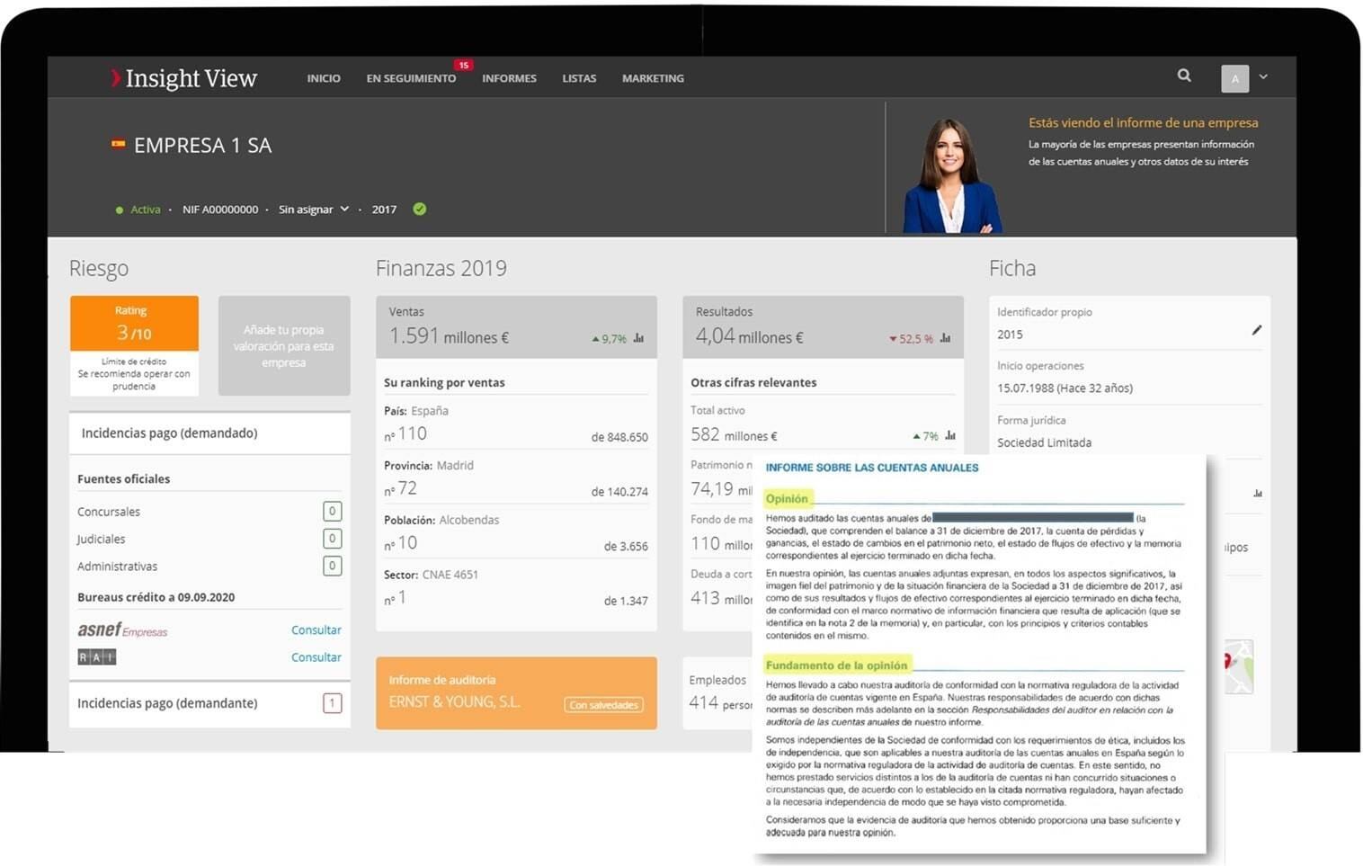Click the green verified check icon

click(419, 209)
